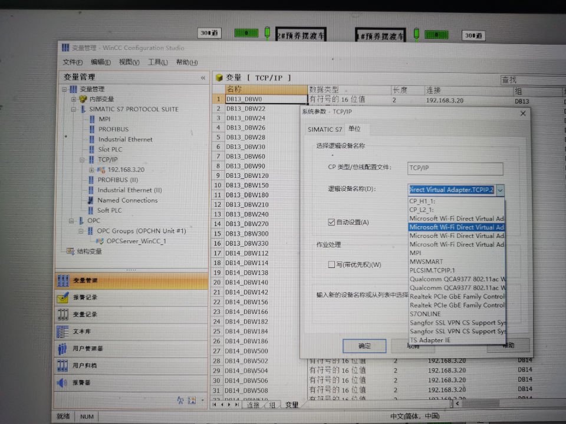Open the 帮助(H) menu

[187, 62]
